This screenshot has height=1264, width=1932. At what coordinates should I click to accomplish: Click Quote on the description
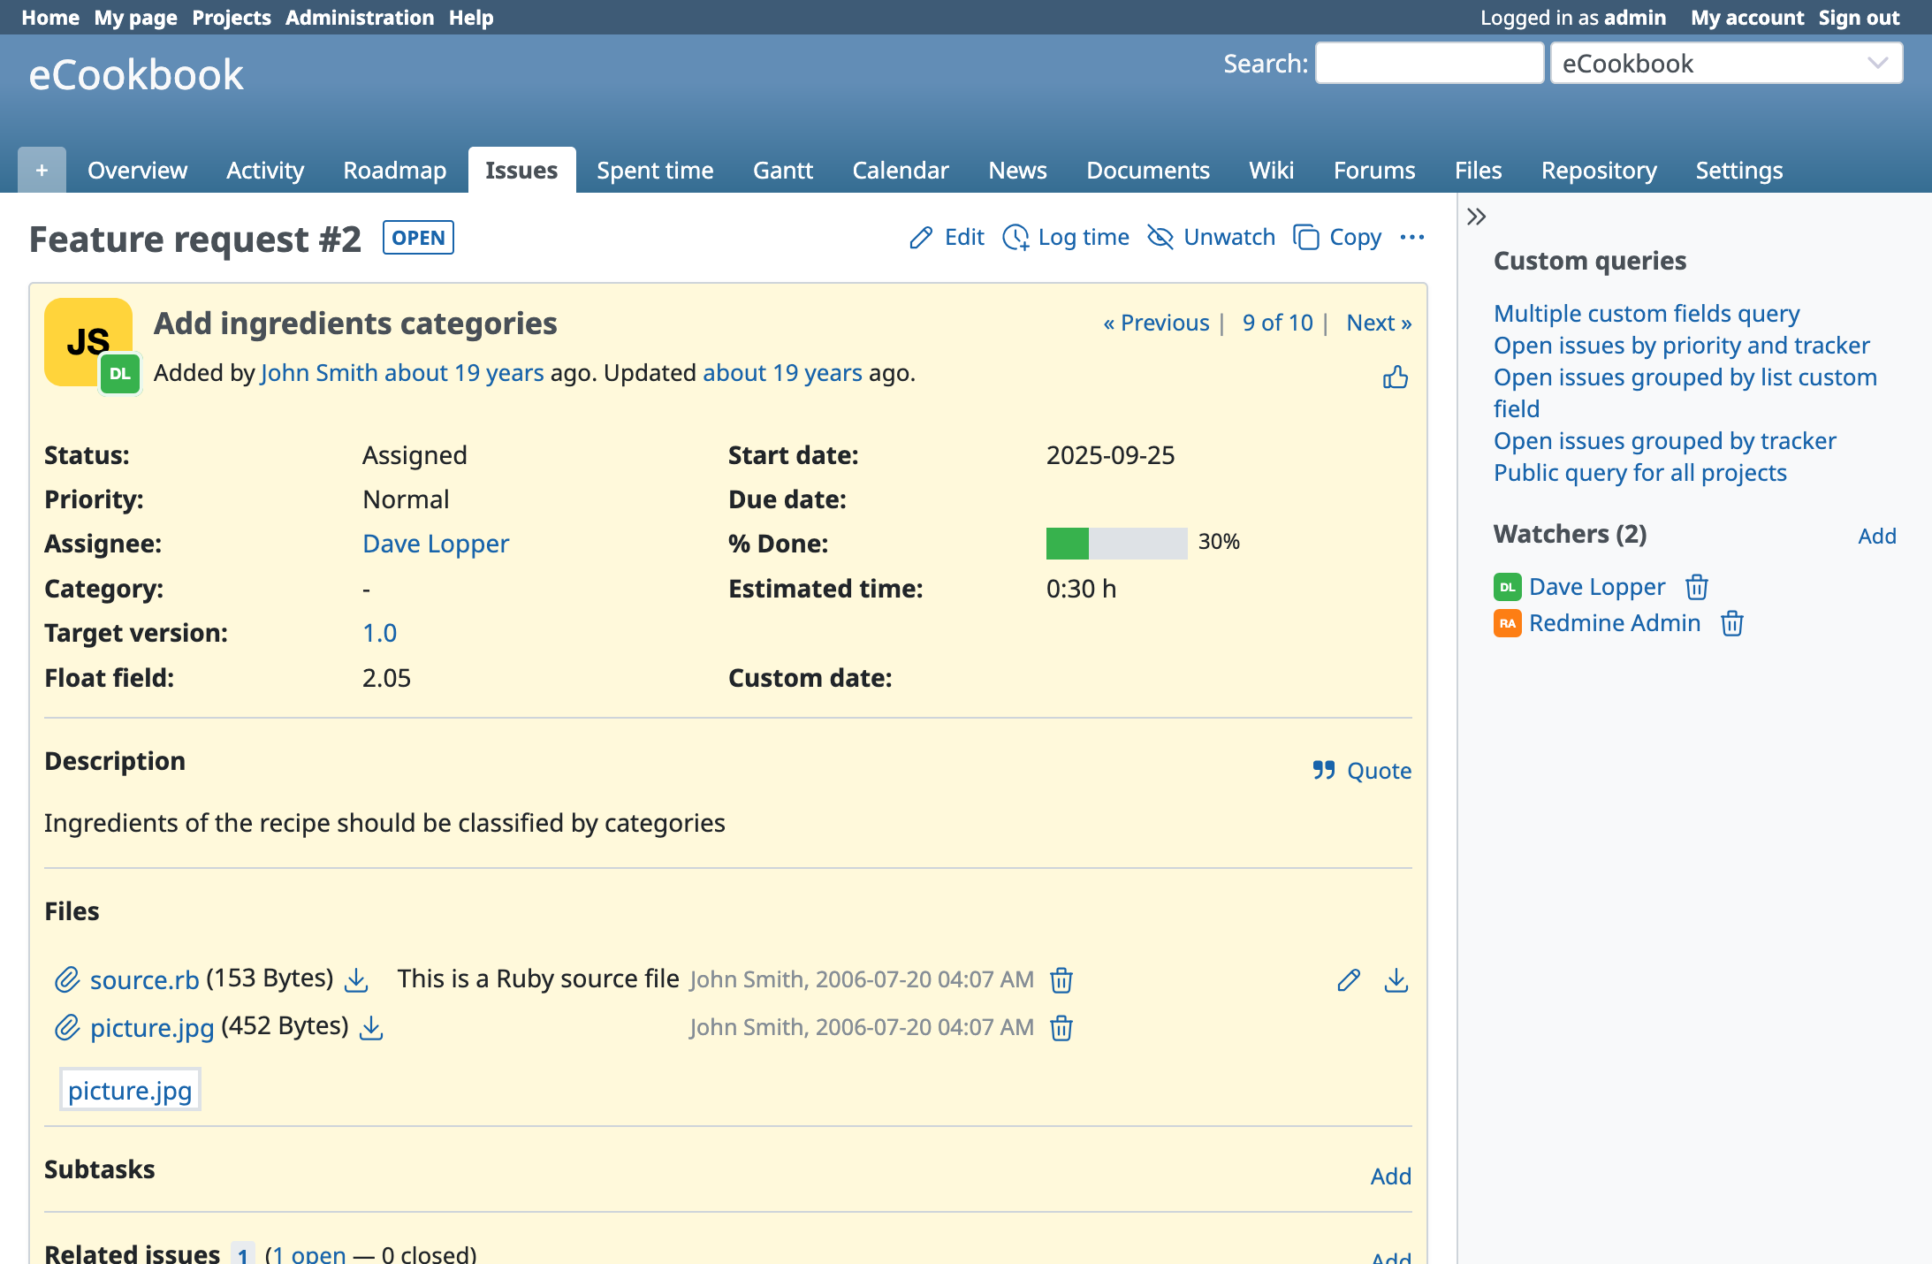(1361, 771)
